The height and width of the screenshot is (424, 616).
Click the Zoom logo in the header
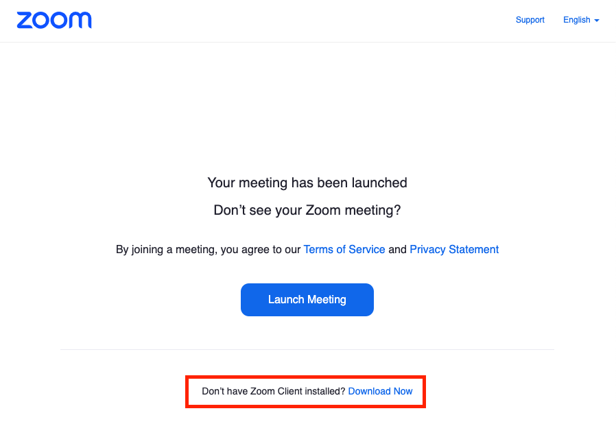pyautogui.click(x=54, y=20)
